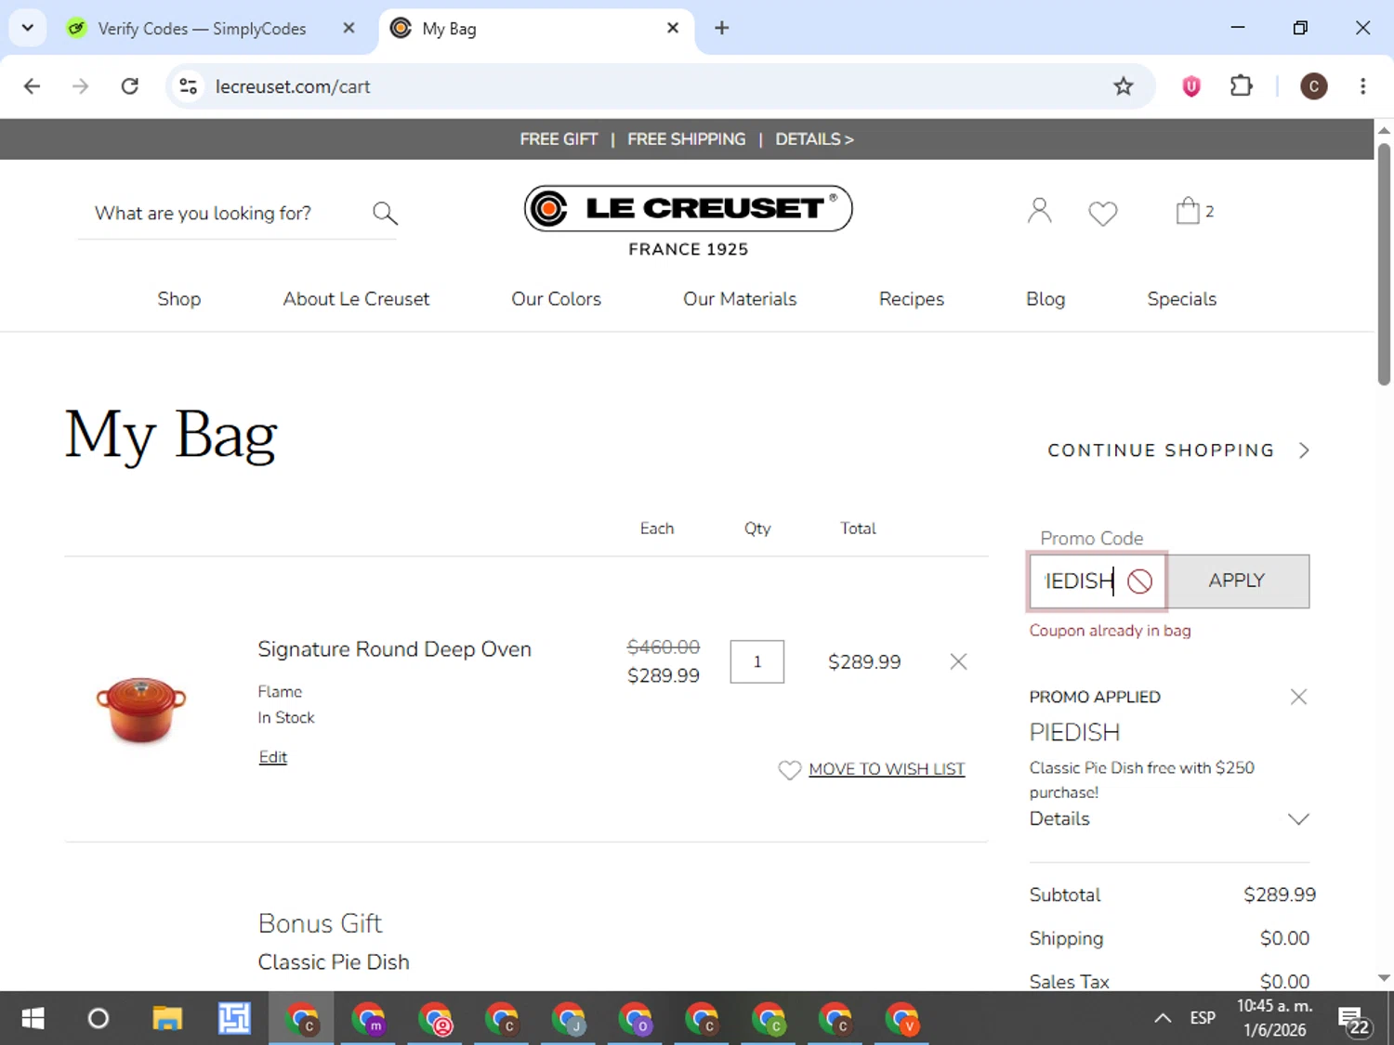1394x1045 pixels.
Task: Click the 'Coupon already in bag' message
Action: coord(1110,631)
